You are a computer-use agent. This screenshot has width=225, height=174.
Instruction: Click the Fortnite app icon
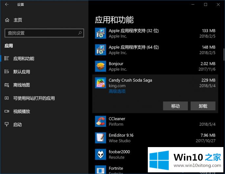[101, 169]
